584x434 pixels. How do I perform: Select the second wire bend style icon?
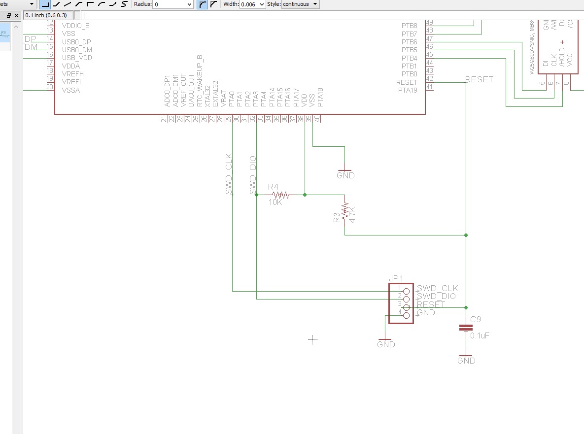tap(56, 4)
